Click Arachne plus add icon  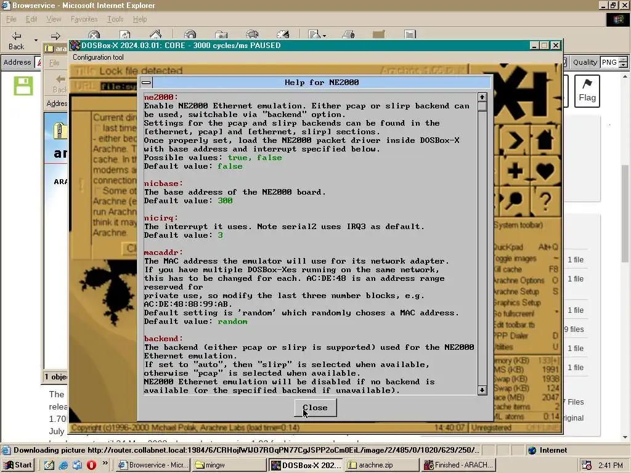515,171
